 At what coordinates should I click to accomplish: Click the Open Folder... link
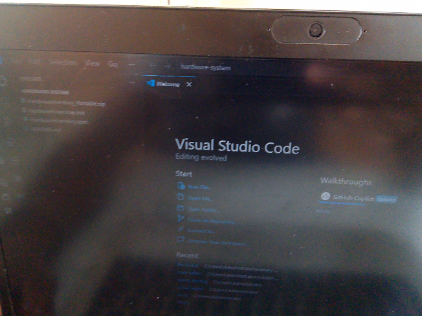[x=203, y=210]
